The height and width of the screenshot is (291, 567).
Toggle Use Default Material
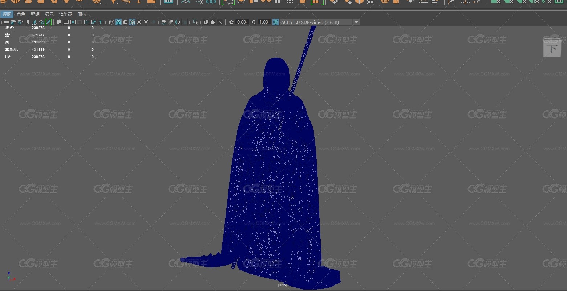[125, 22]
